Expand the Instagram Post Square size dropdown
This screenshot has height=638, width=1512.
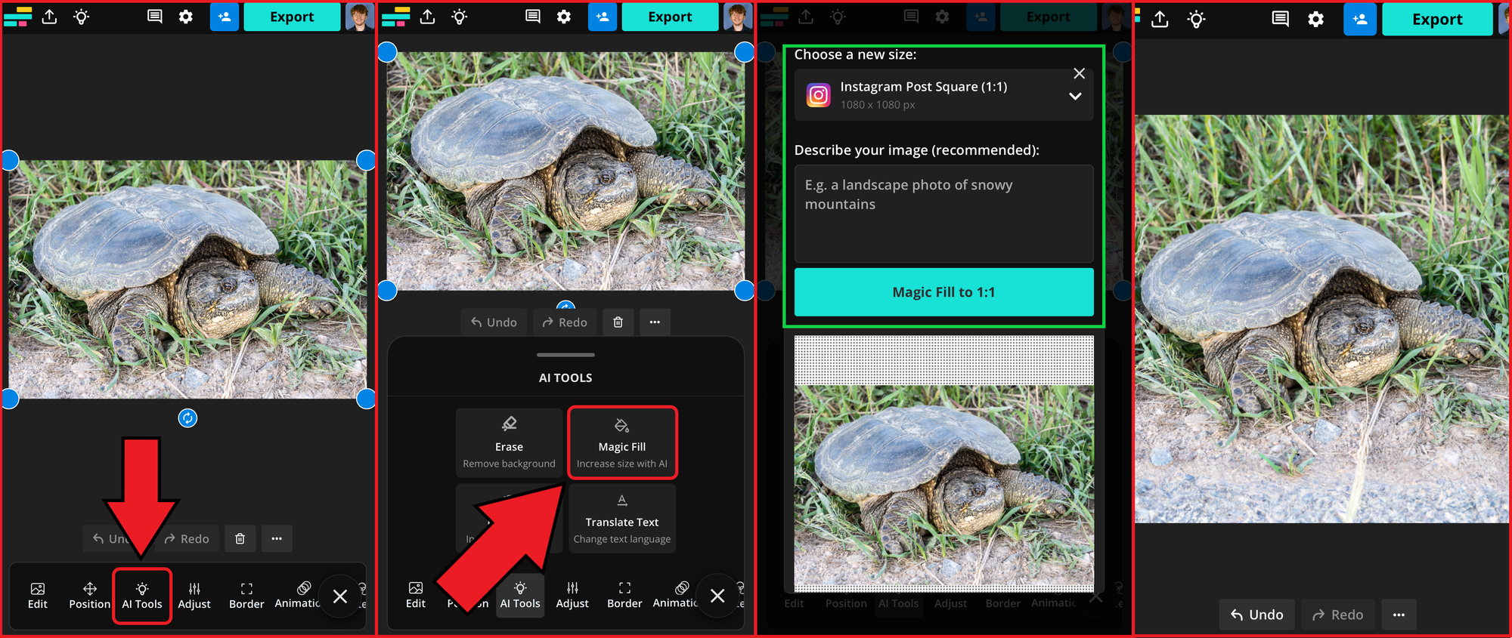tap(943, 95)
